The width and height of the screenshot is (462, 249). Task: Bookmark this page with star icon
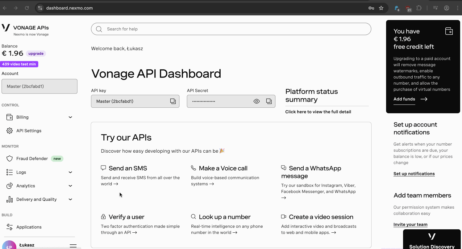click(x=381, y=8)
